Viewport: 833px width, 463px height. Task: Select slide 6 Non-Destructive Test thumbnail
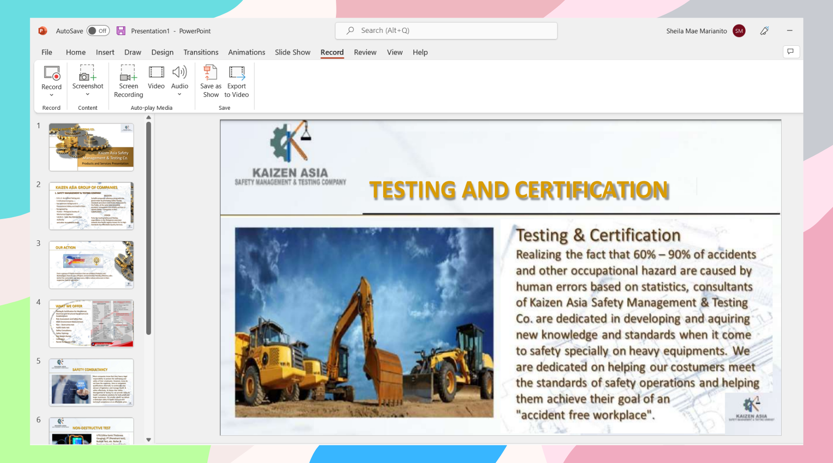[91, 431]
